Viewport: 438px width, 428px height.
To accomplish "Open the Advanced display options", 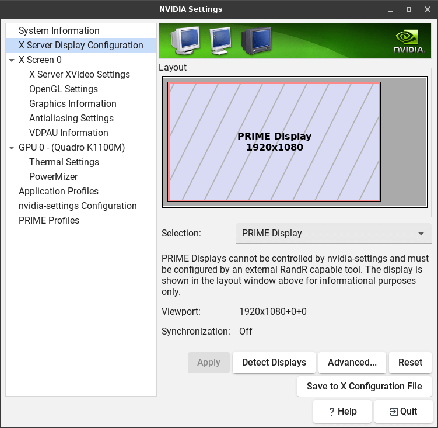I will [x=352, y=362].
